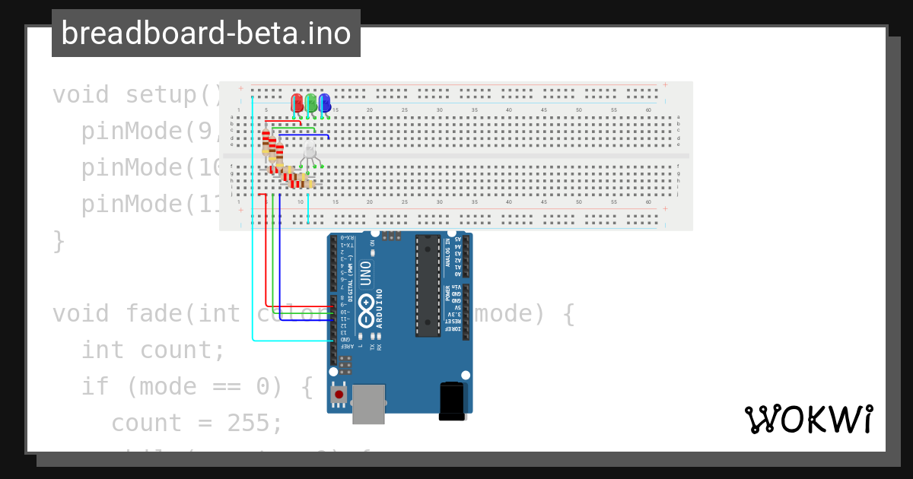The width and height of the screenshot is (913, 479).
Task: Select the green LED on the breadboard
Action: [x=311, y=103]
